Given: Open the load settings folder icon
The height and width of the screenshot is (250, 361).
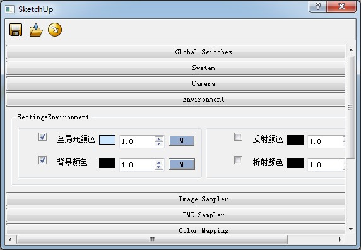Looking at the screenshot, I should pos(36,30).
